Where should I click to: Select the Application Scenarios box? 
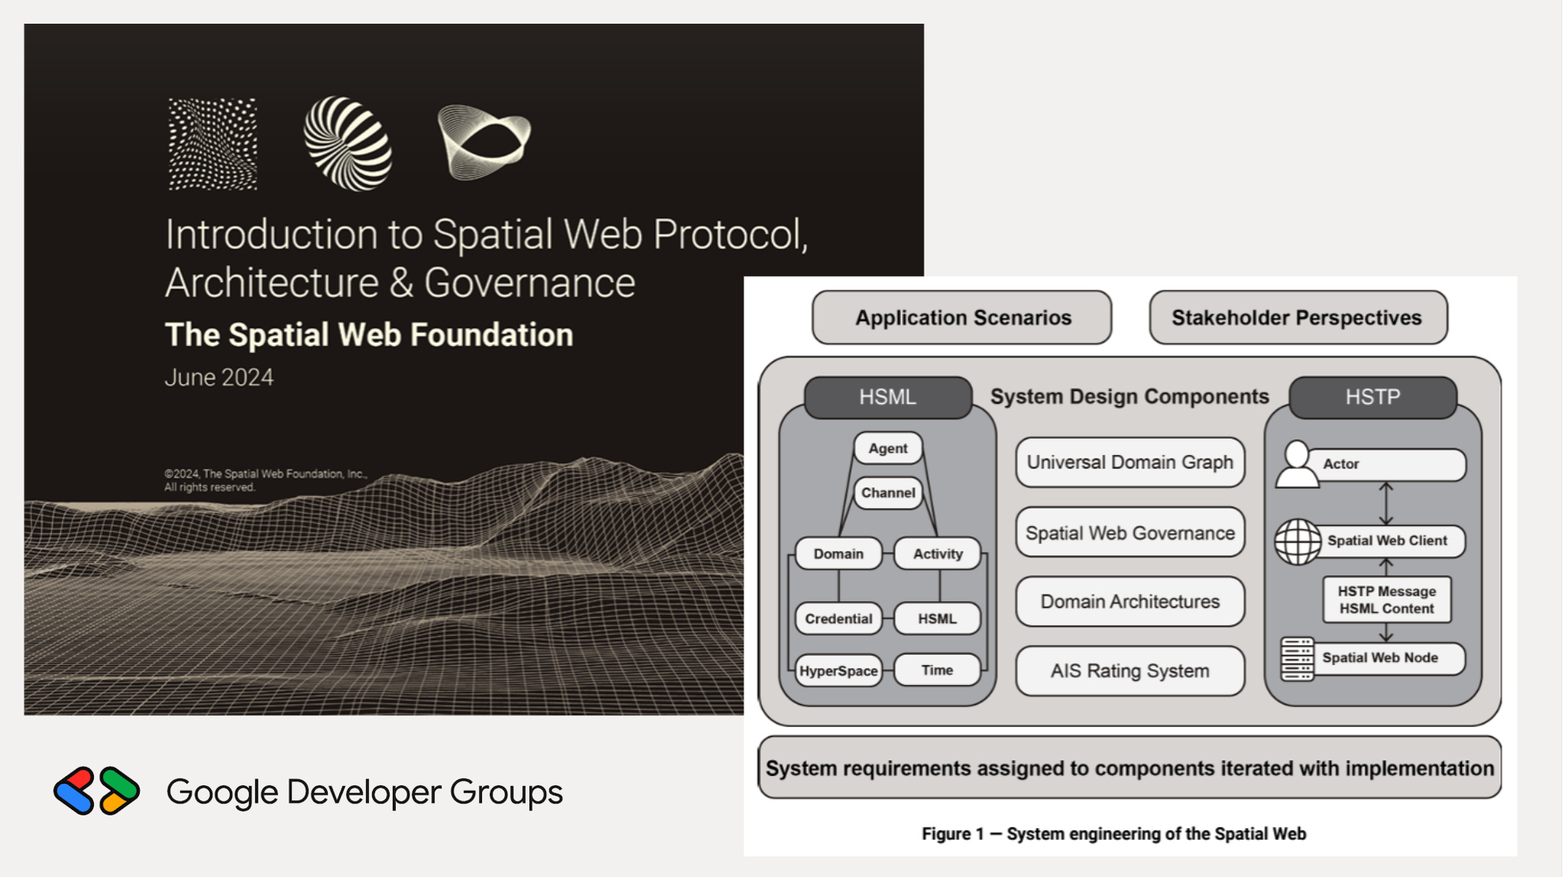[x=962, y=318]
